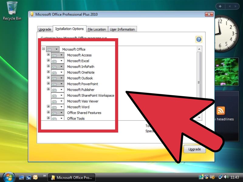Open the blue Help question mark icon
The width and height of the screenshot is (243, 182).
pyautogui.click(x=199, y=39)
